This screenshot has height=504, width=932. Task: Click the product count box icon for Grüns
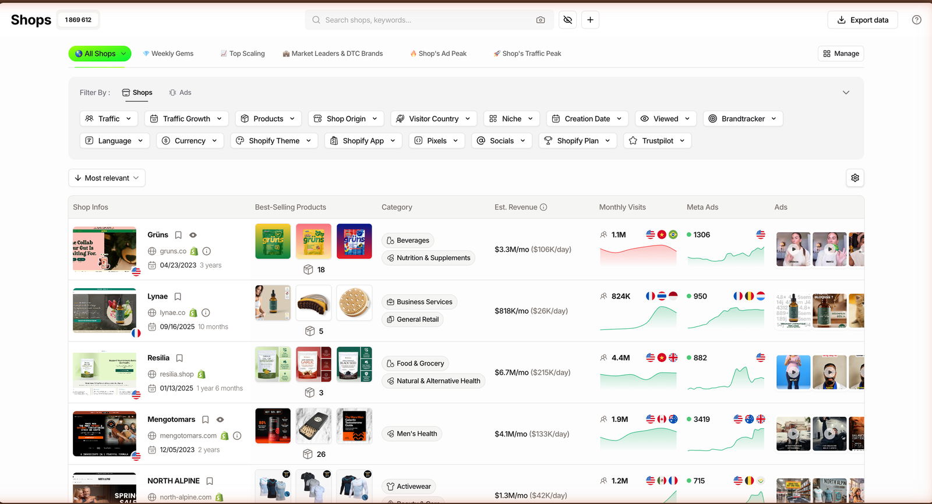coord(308,269)
